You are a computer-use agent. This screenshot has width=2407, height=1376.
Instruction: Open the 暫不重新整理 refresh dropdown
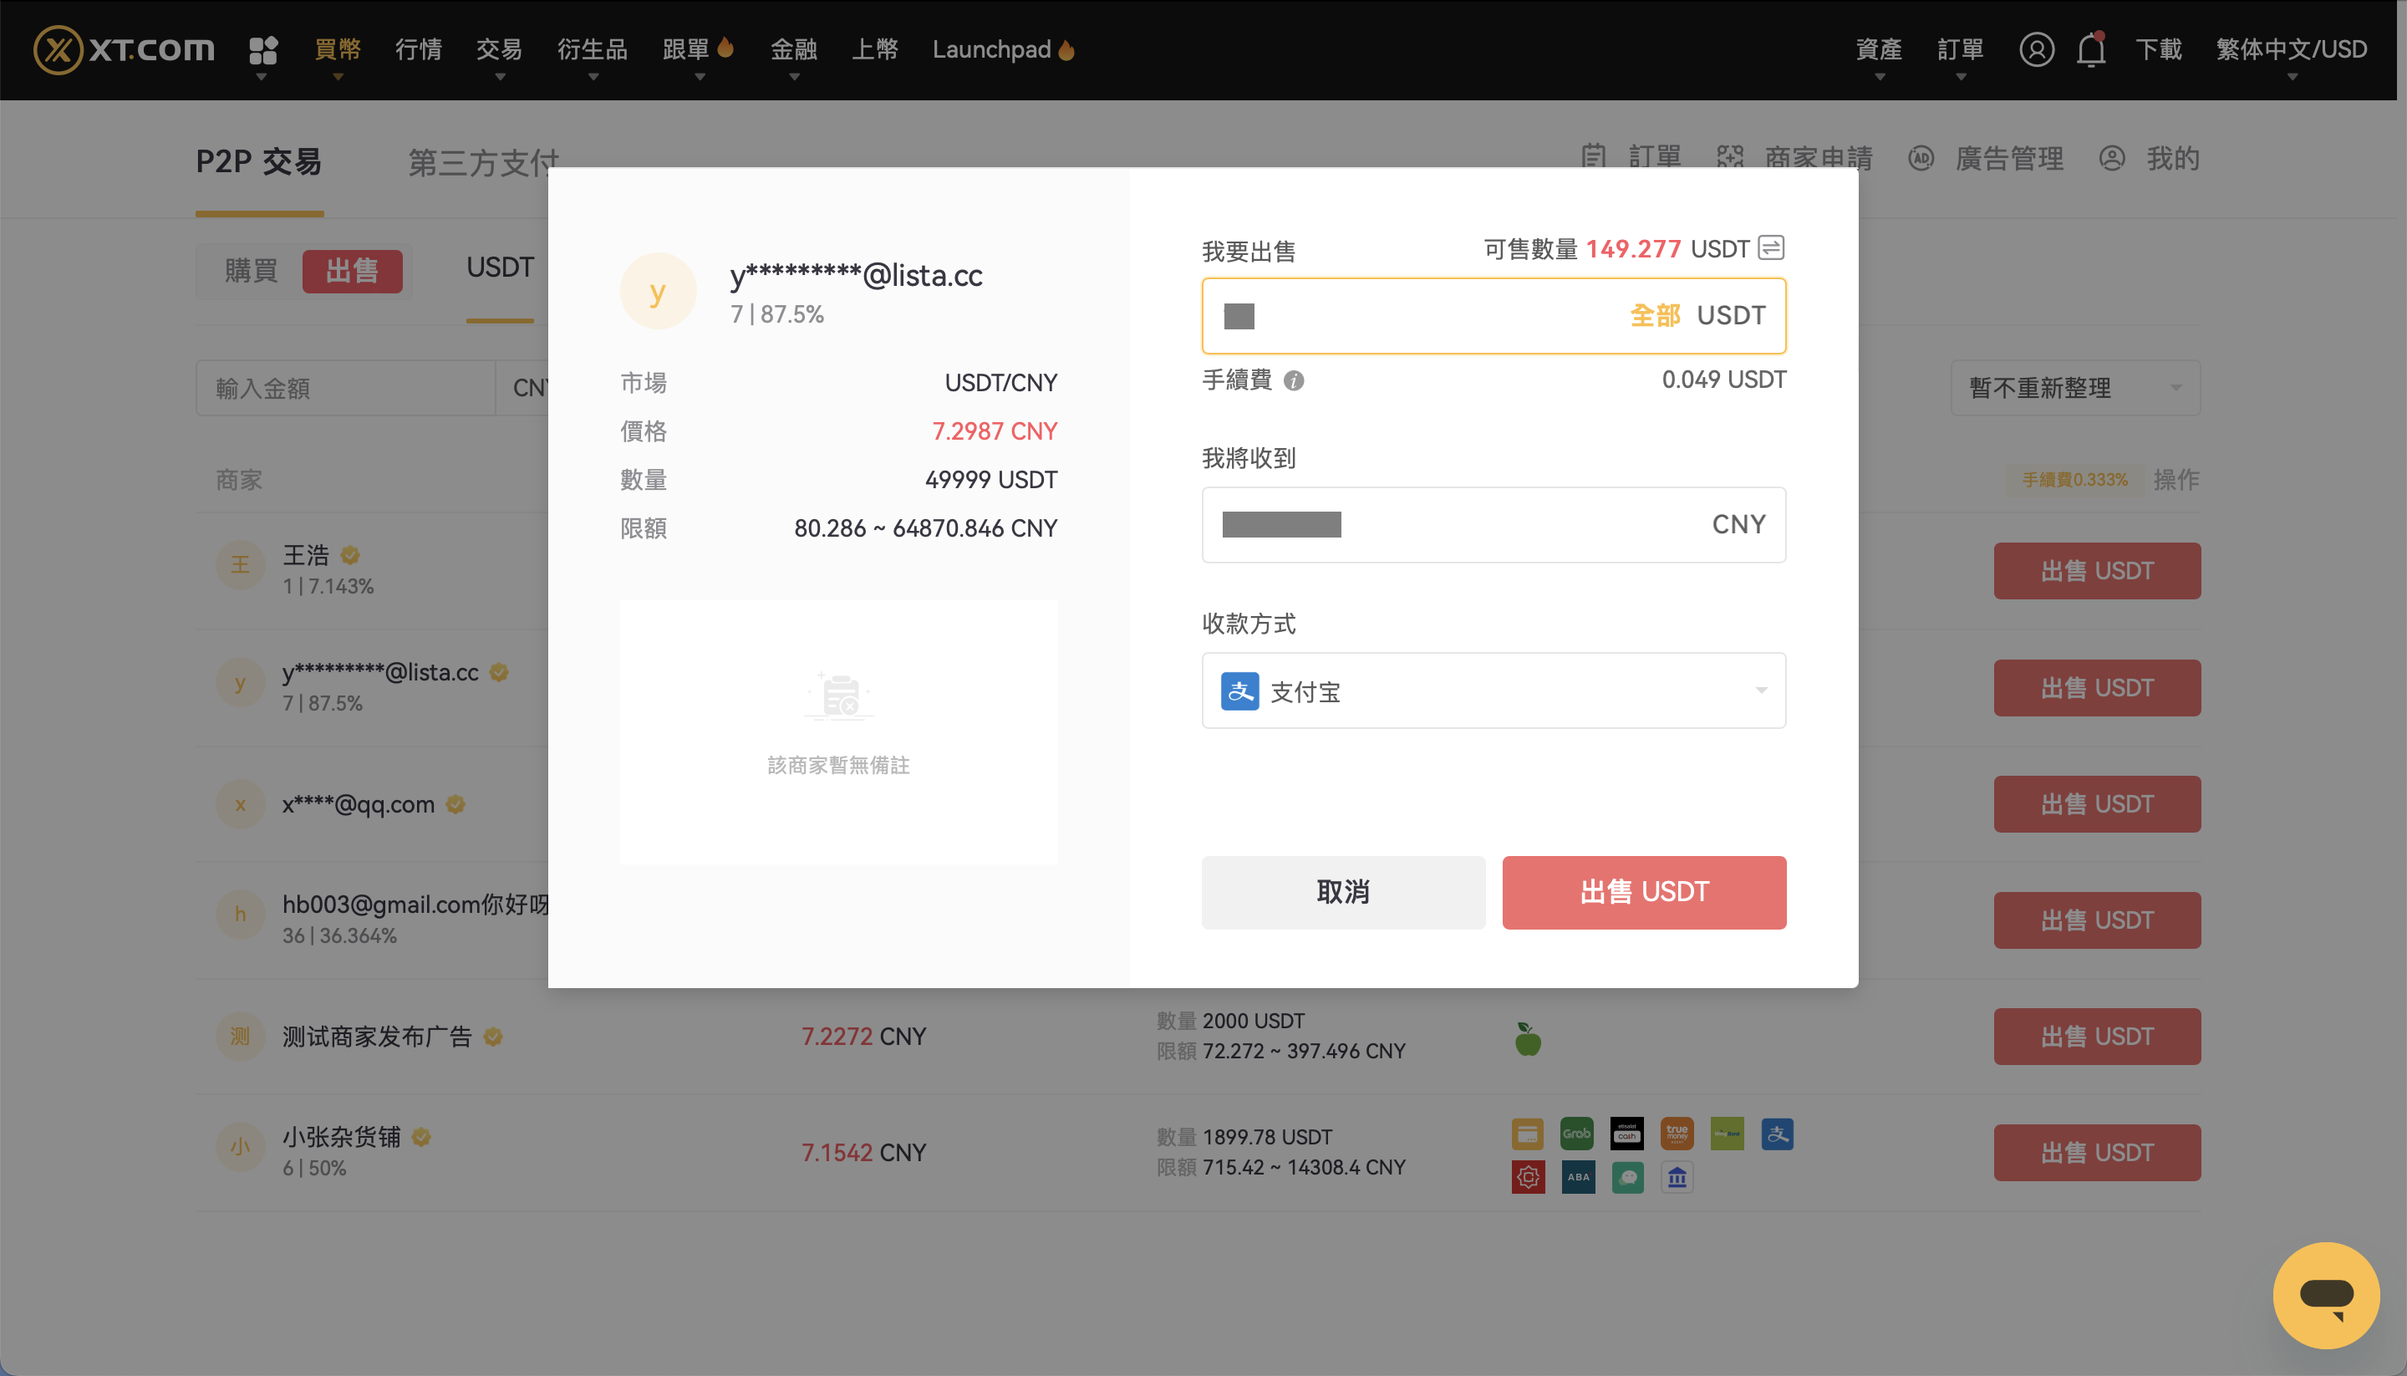2074,388
